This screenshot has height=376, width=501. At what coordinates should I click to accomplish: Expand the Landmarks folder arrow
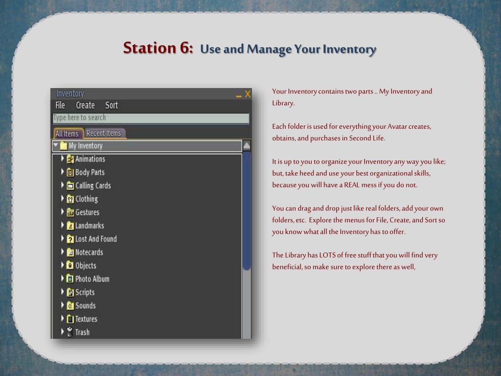[x=63, y=225]
